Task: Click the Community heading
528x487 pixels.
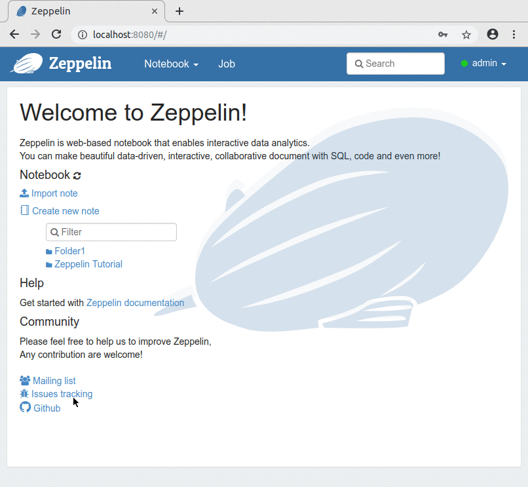Action: [x=50, y=322]
